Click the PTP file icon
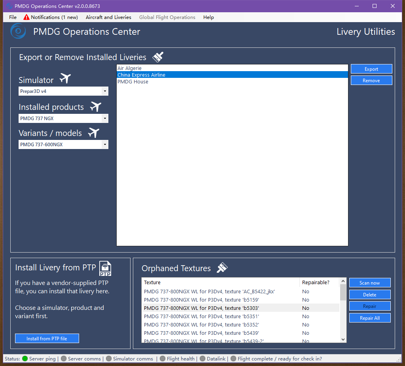405x366 pixels. pyautogui.click(x=105, y=269)
